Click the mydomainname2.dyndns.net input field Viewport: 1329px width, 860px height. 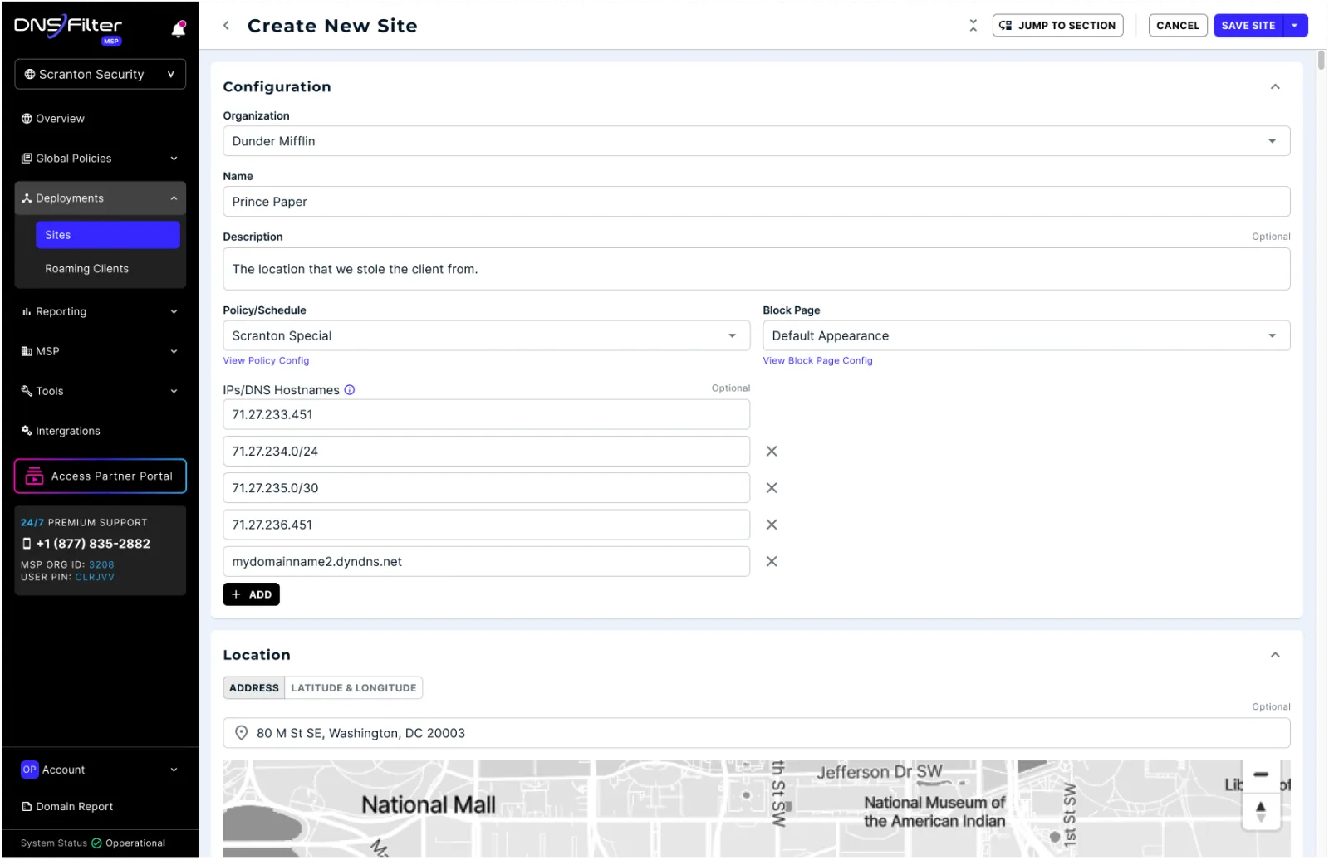click(486, 562)
